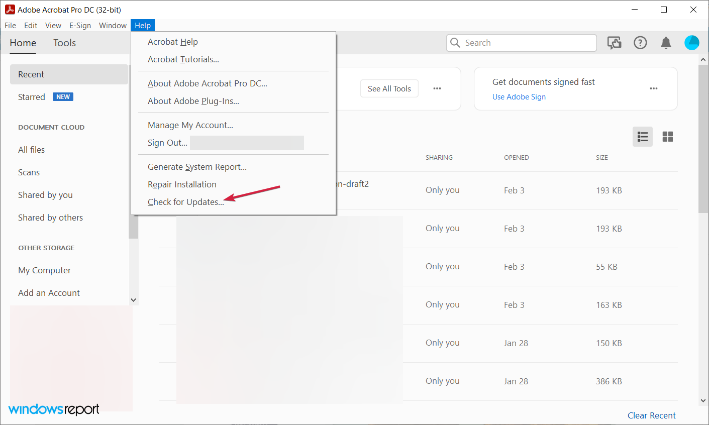Image resolution: width=709 pixels, height=425 pixels.
Task: Open About Adobe Acrobat Pro DC
Action: click(x=207, y=83)
